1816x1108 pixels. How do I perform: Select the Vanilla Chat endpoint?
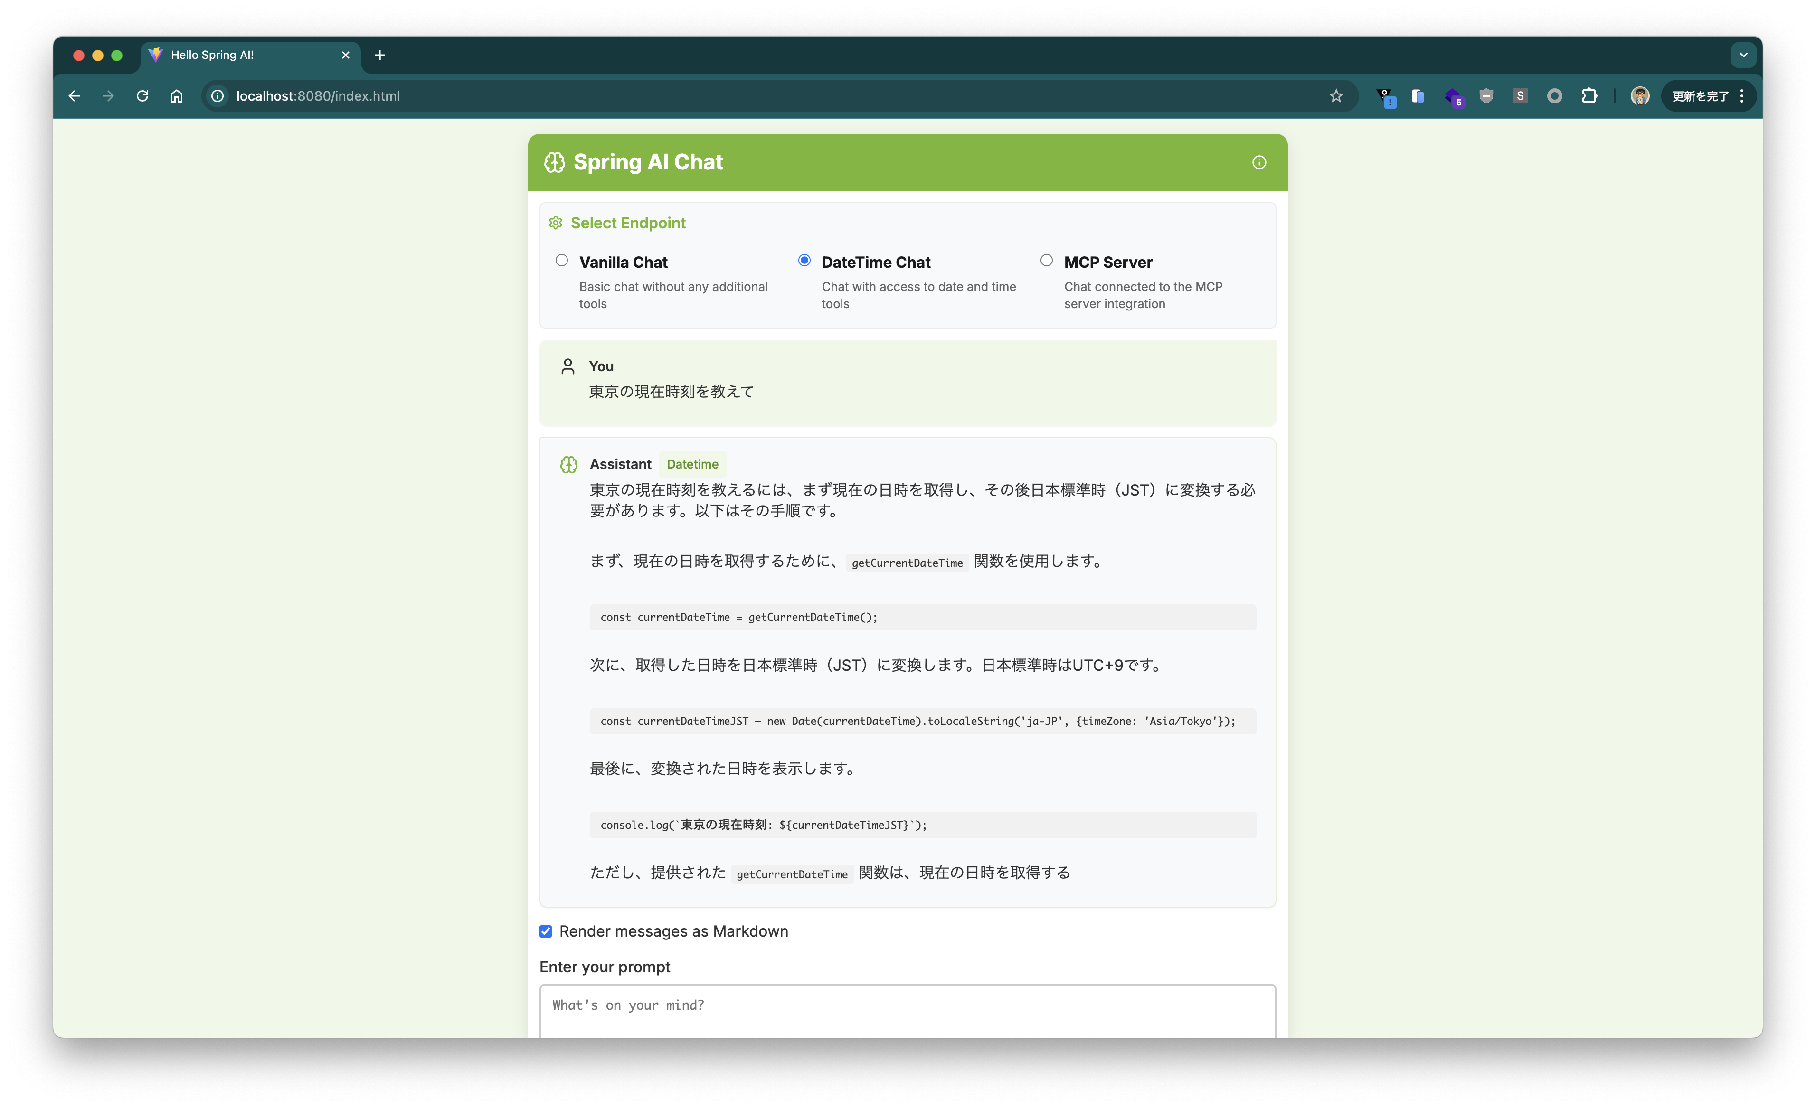pos(562,260)
